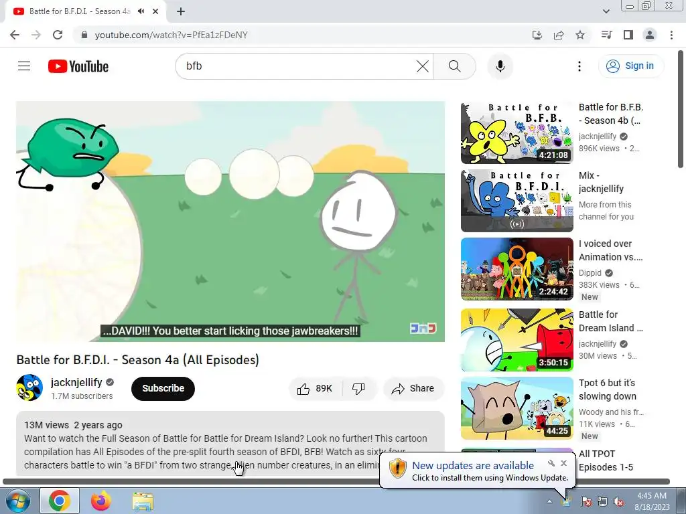Close the Battle for B.F.D.I. tab
This screenshot has height=514, width=686.
pyautogui.click(x=155, y=11)
